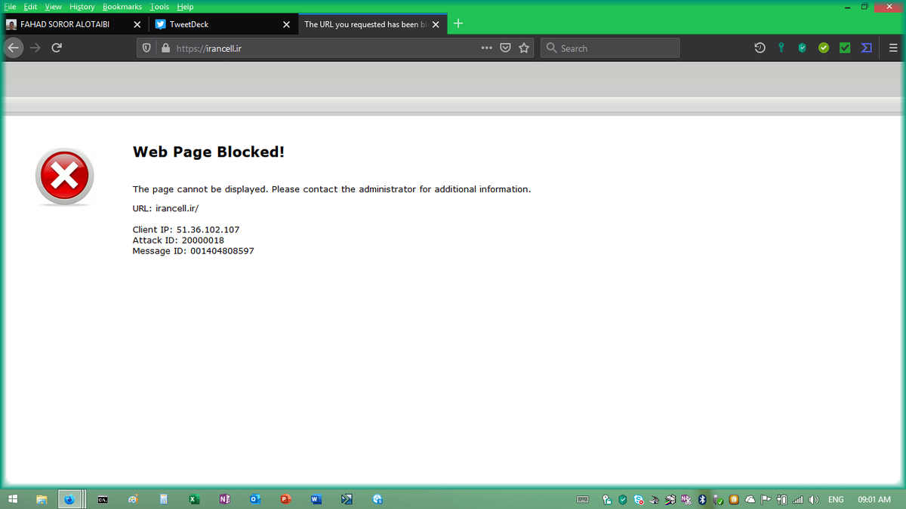Reload the blocked irancell.ir page
Image resolution: width=906 pixels, height=509 pixels.
57,48
